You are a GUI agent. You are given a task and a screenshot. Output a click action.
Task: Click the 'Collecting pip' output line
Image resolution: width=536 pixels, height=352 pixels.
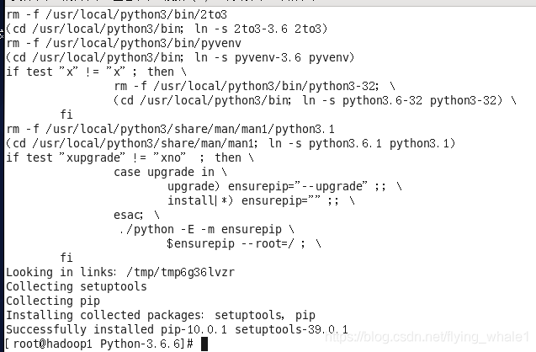tap(53, 301)
